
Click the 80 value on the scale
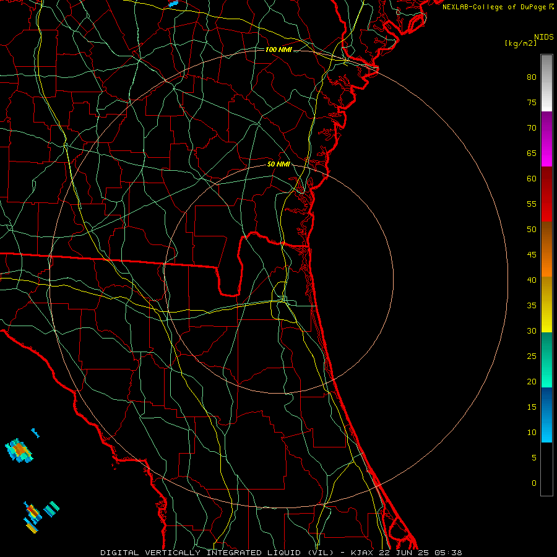pyautogui.click(x=532, y=77)
